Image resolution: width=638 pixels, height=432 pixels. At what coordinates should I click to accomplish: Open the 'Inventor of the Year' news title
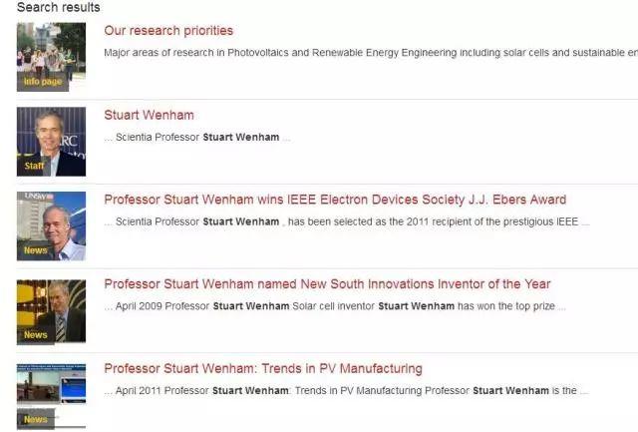tap(327, 283)
